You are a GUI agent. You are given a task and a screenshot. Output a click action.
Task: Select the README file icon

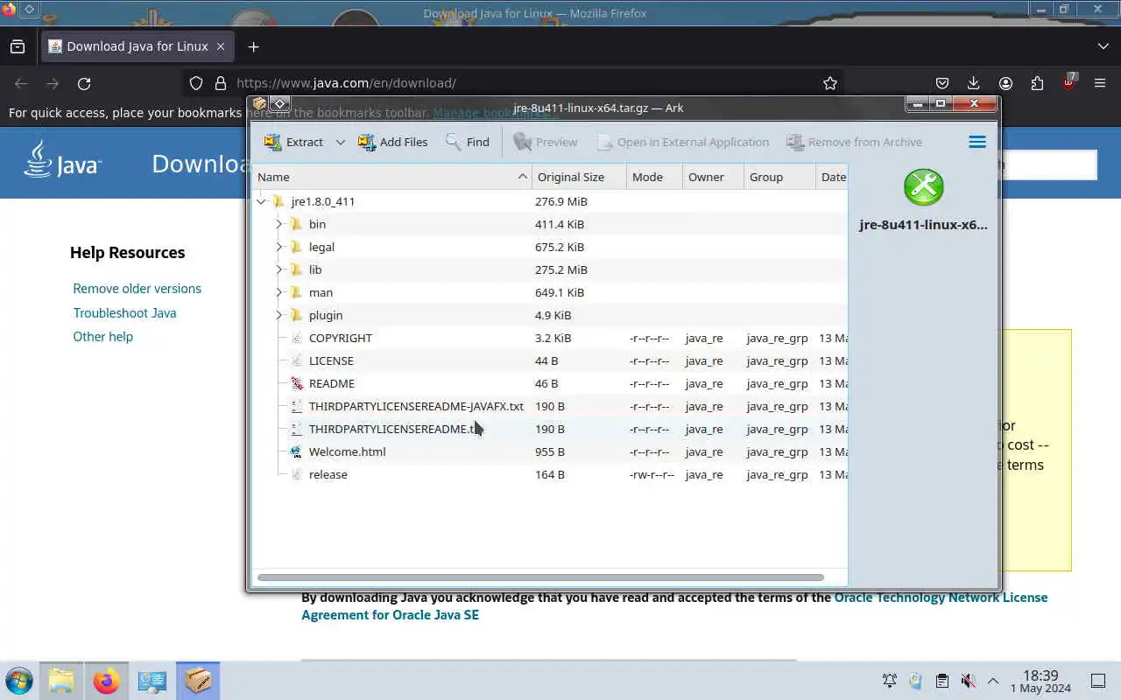(296, 383)
